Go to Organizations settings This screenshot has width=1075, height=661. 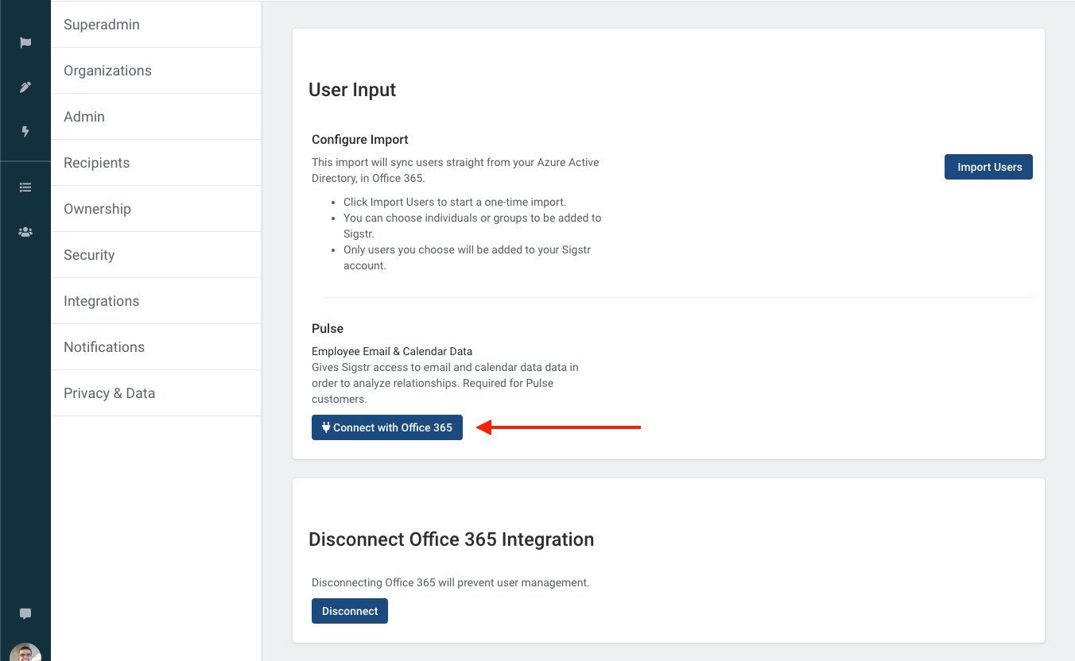156,71
